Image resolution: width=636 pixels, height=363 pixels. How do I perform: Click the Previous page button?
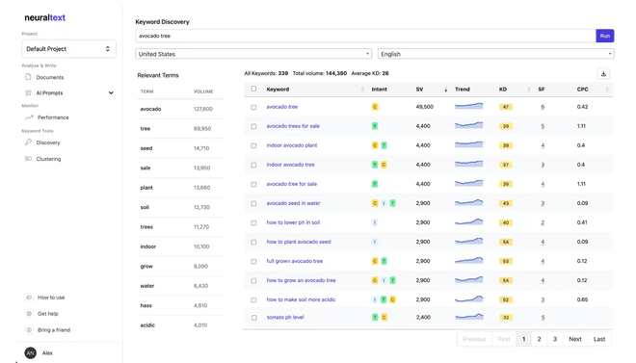tap(474, 339)
